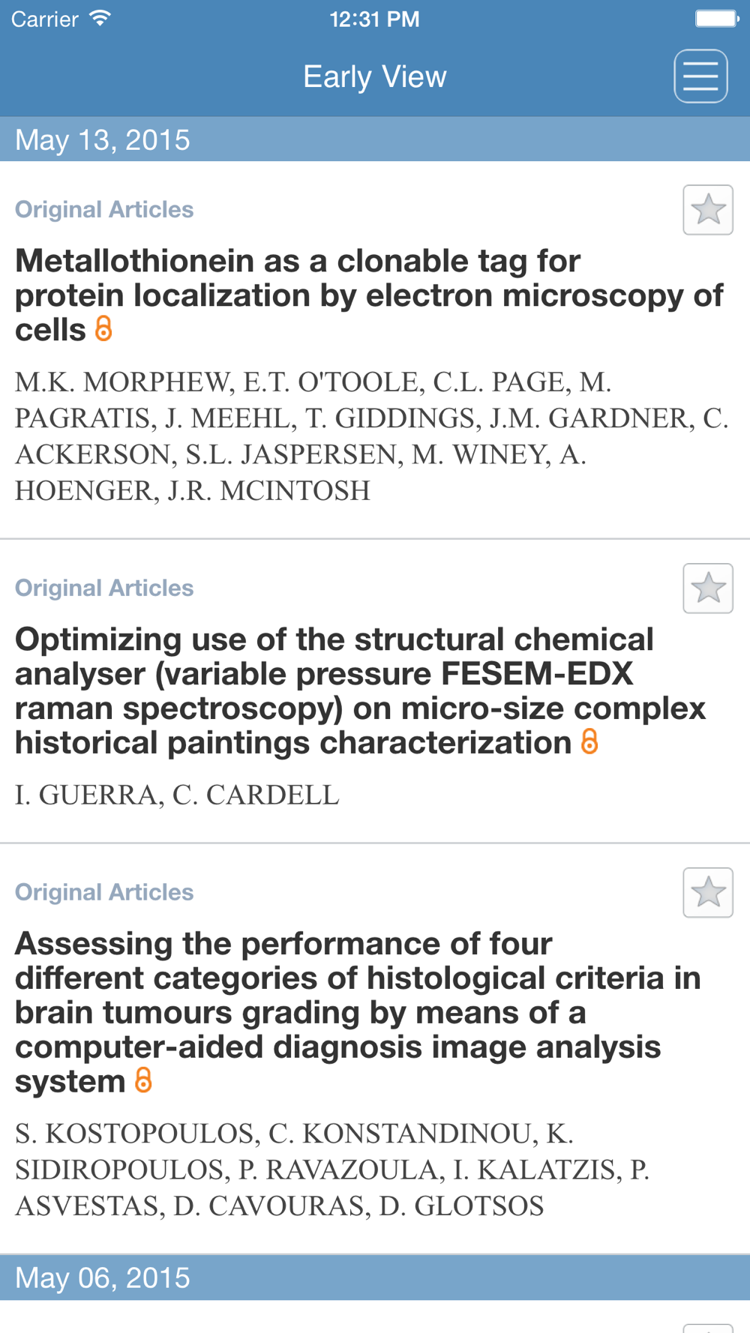
Task: Toggle star on brain tumours grading article
Action: [708, 892]
